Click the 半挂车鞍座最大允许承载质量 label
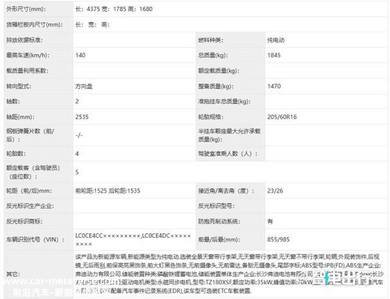The height and width of the screenshot is (299, 390). [229, 135]
